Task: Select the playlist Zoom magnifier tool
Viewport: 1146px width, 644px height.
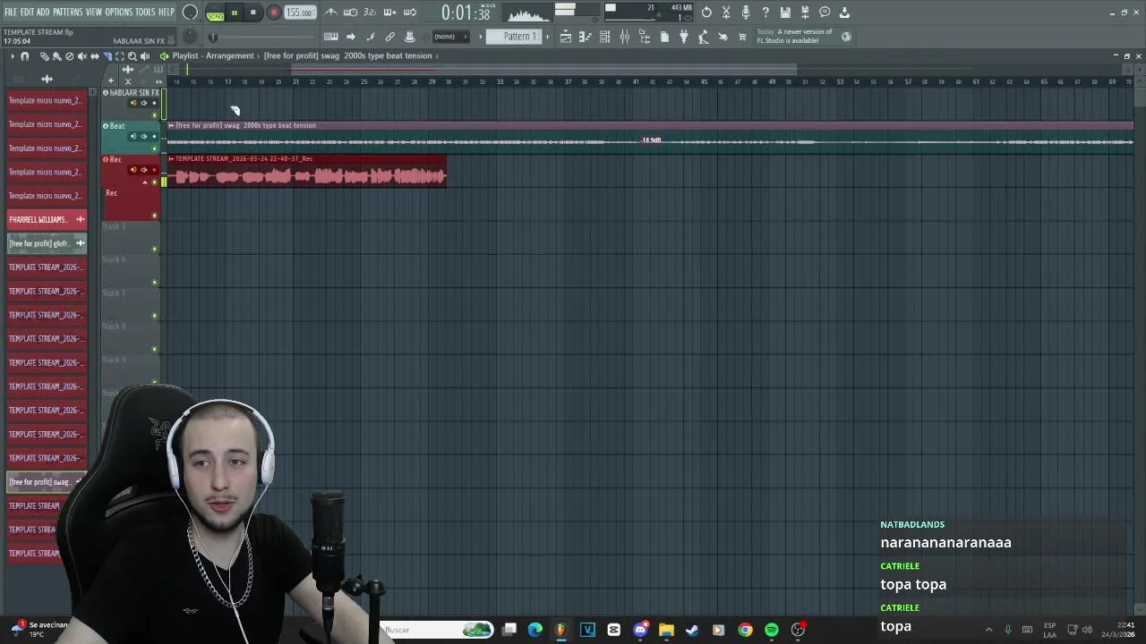Action: coord(133,56)
